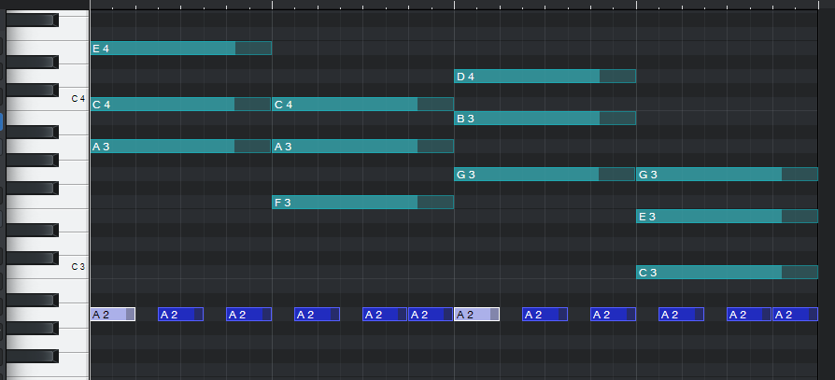The height and width of the screenshot is (380, 835).
Task: Select the second highlighted A2 note under G3
Action: pyautogui.click(x=476, y=315)
